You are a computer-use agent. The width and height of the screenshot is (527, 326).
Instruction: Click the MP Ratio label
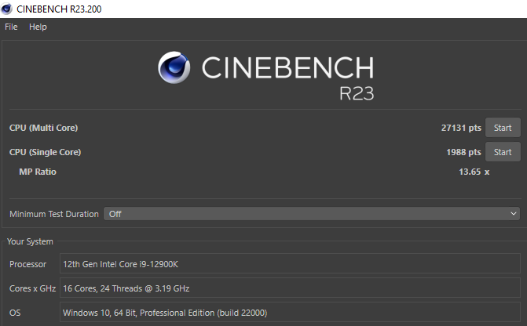pyautogui.click(x=38, y=172)
